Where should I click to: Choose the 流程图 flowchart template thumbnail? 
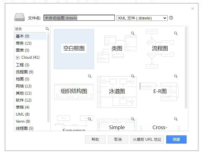[x=160, y=49]
